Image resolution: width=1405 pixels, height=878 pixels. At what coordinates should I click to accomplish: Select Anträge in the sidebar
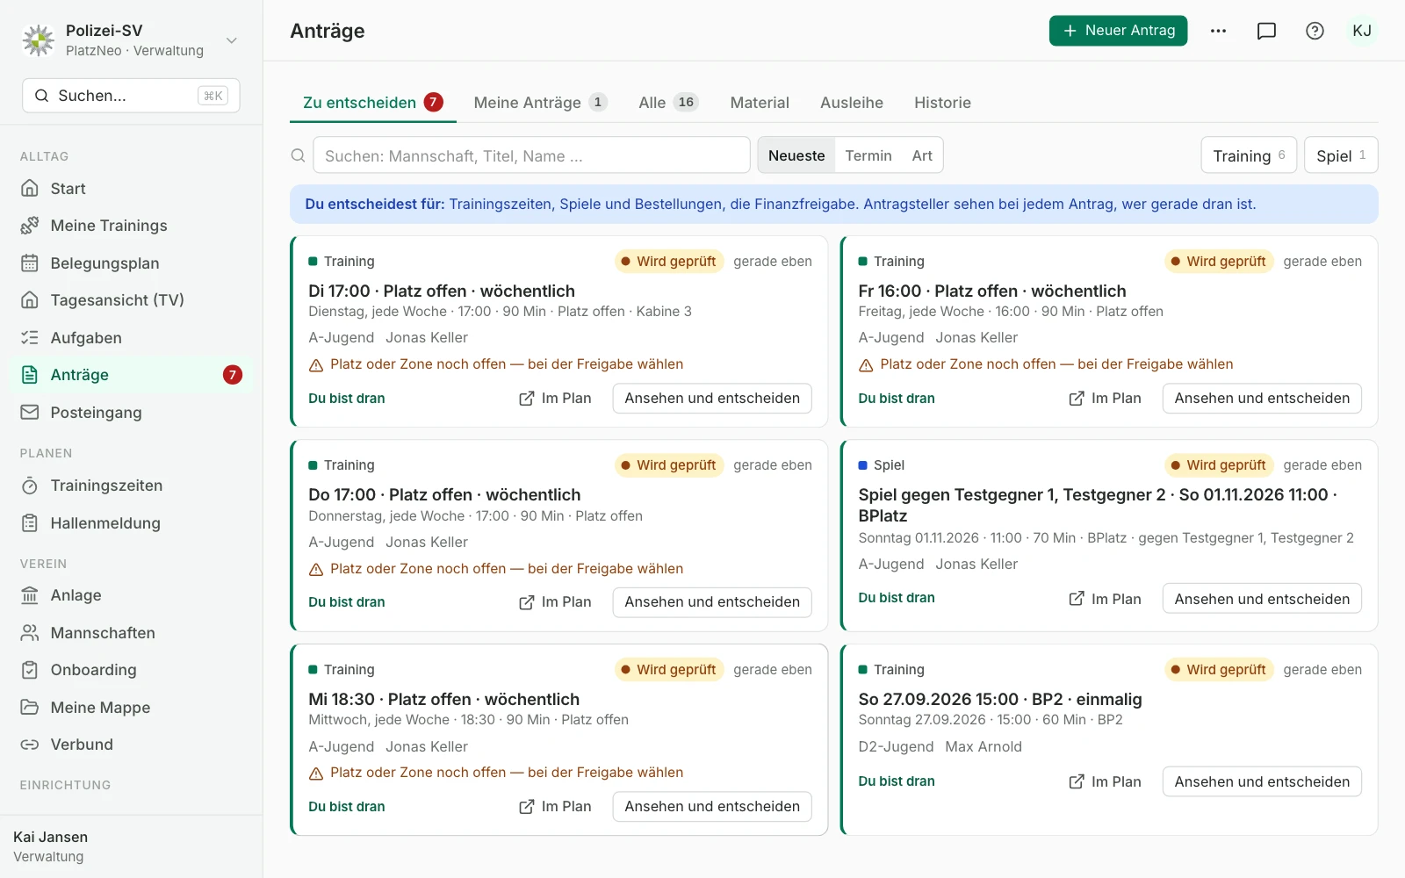tap(131, 375)
